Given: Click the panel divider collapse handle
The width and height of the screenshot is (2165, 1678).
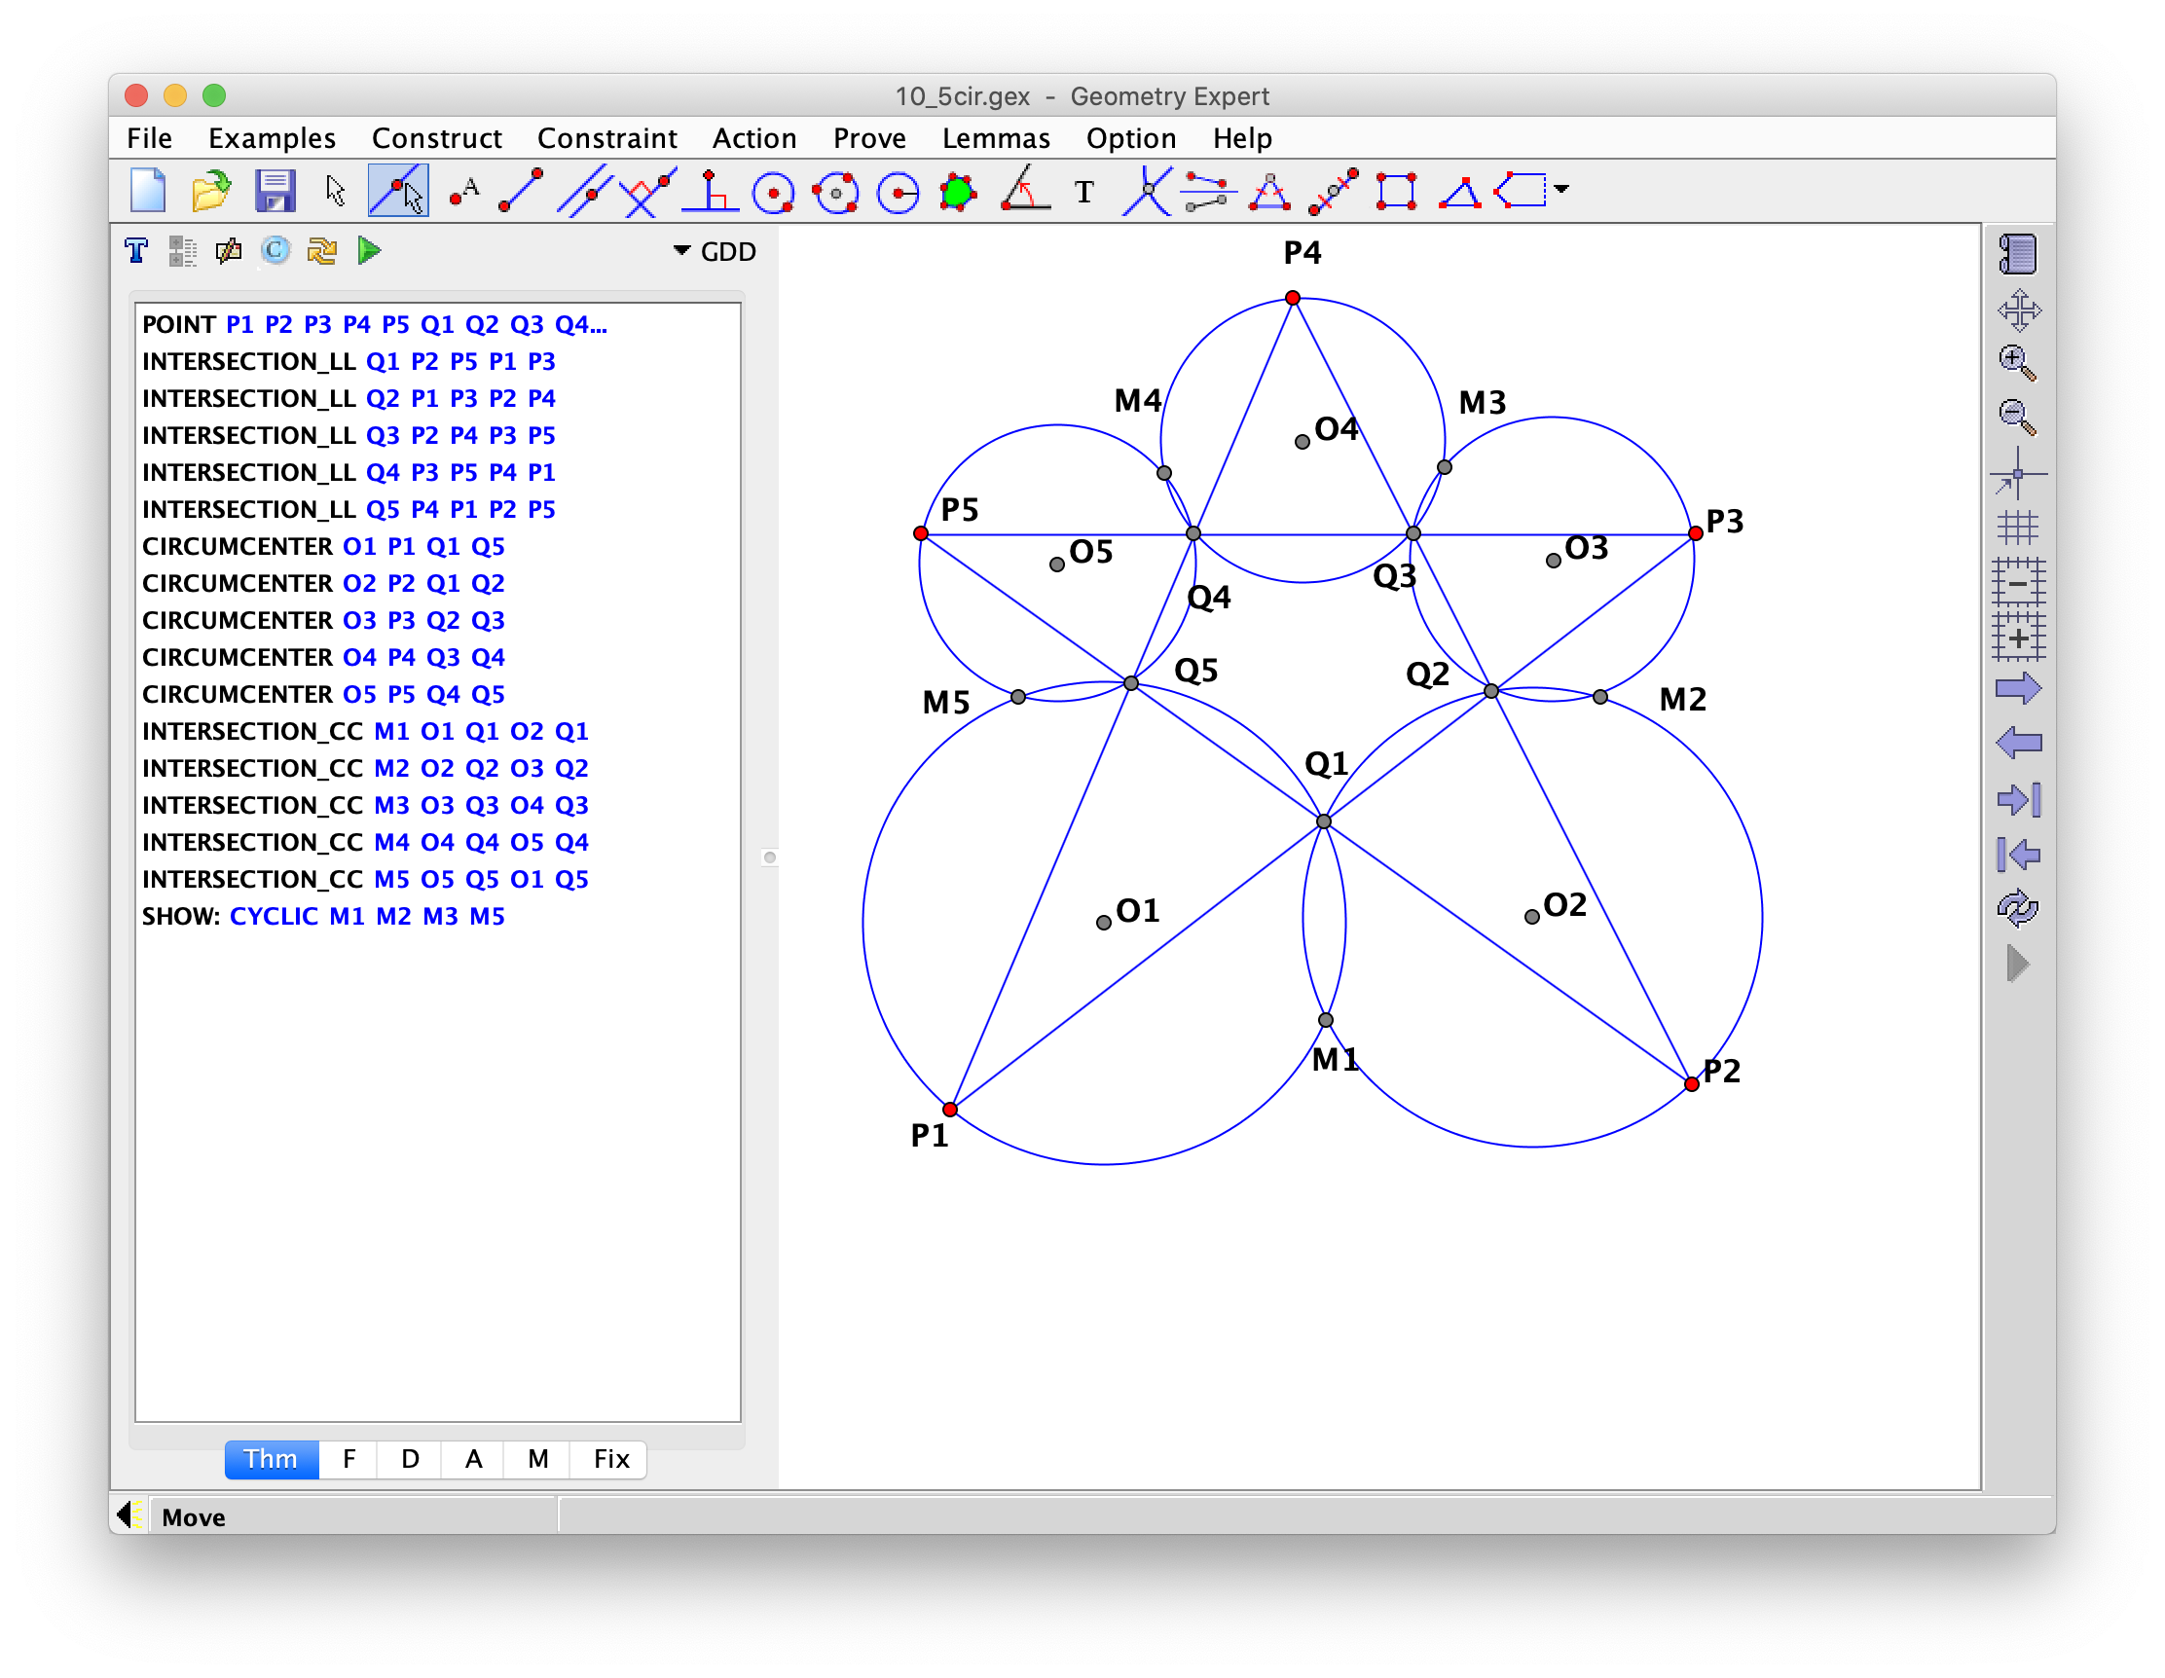Looking at the screenshot, I should click(x=769, y=857).
